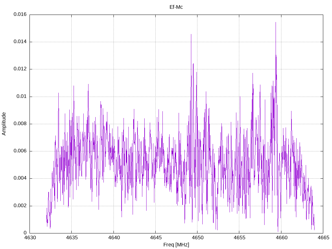Click the y-axis tick 0.01
The width and height of the screenshot is (332, 249).
[22, 97]
